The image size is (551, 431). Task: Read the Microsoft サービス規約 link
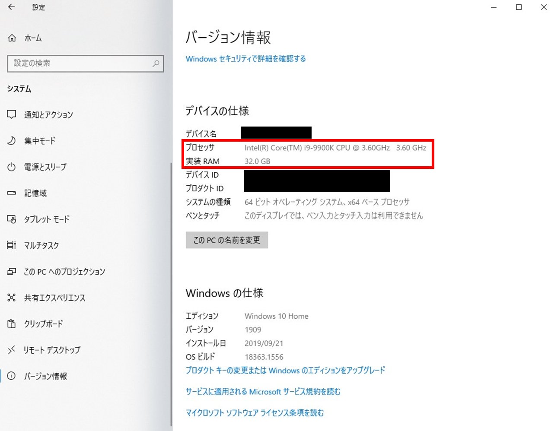pyautogui.click(x=263, y=392)
